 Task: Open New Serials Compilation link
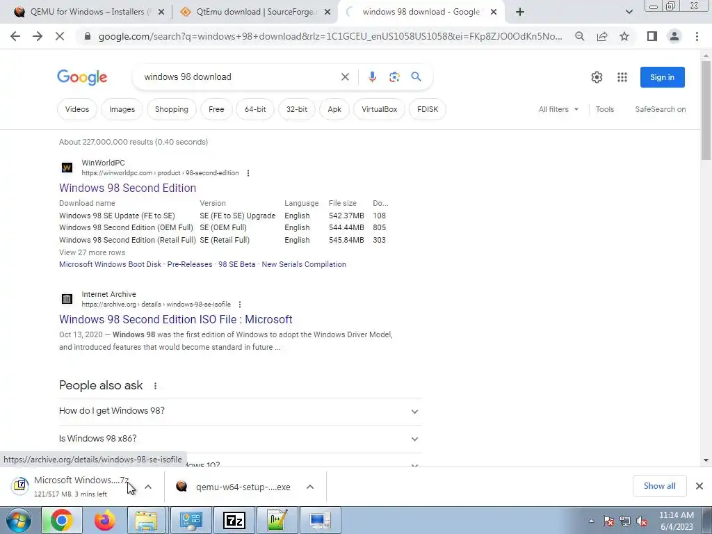click(x=304, y=264)
